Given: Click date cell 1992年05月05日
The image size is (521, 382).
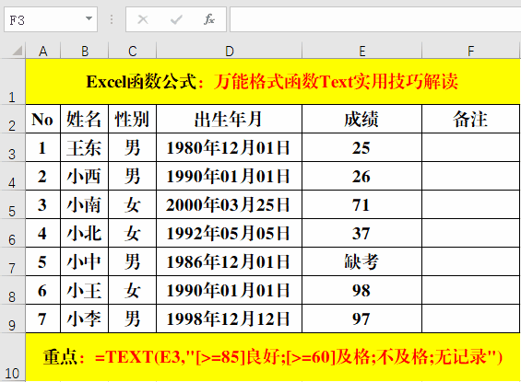Looking at the screenshot, I should 229,233.
